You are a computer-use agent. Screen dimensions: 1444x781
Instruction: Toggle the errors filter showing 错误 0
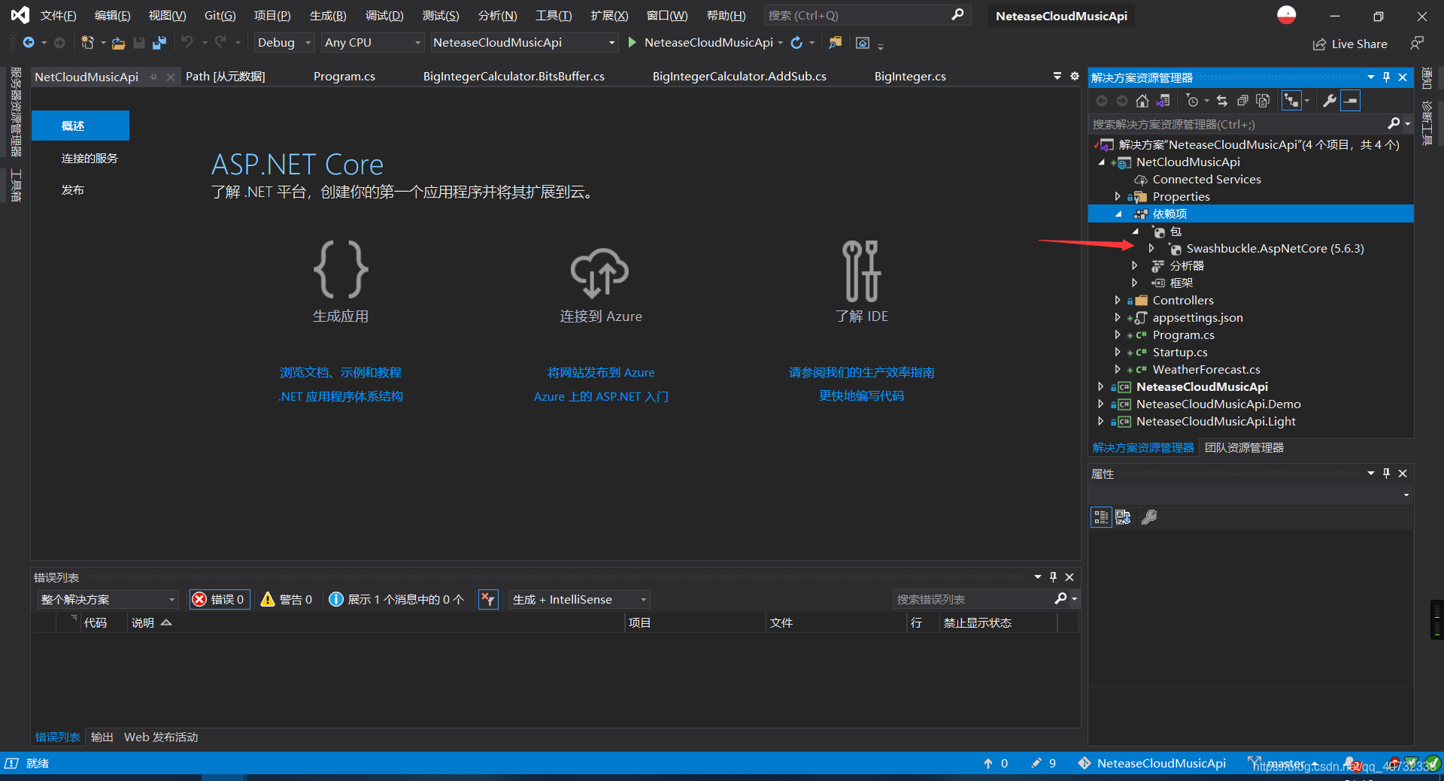pyautogui.click(x=220, y=599)
